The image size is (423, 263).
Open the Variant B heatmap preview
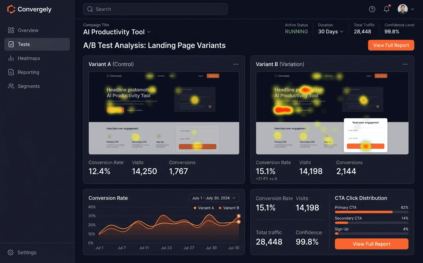point(332,113)
